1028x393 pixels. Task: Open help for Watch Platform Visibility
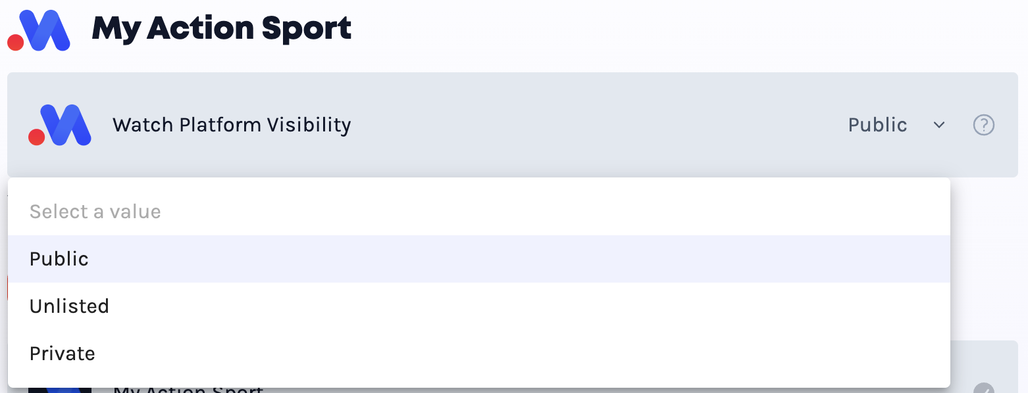pyautogui.click(x=983, y=125)
